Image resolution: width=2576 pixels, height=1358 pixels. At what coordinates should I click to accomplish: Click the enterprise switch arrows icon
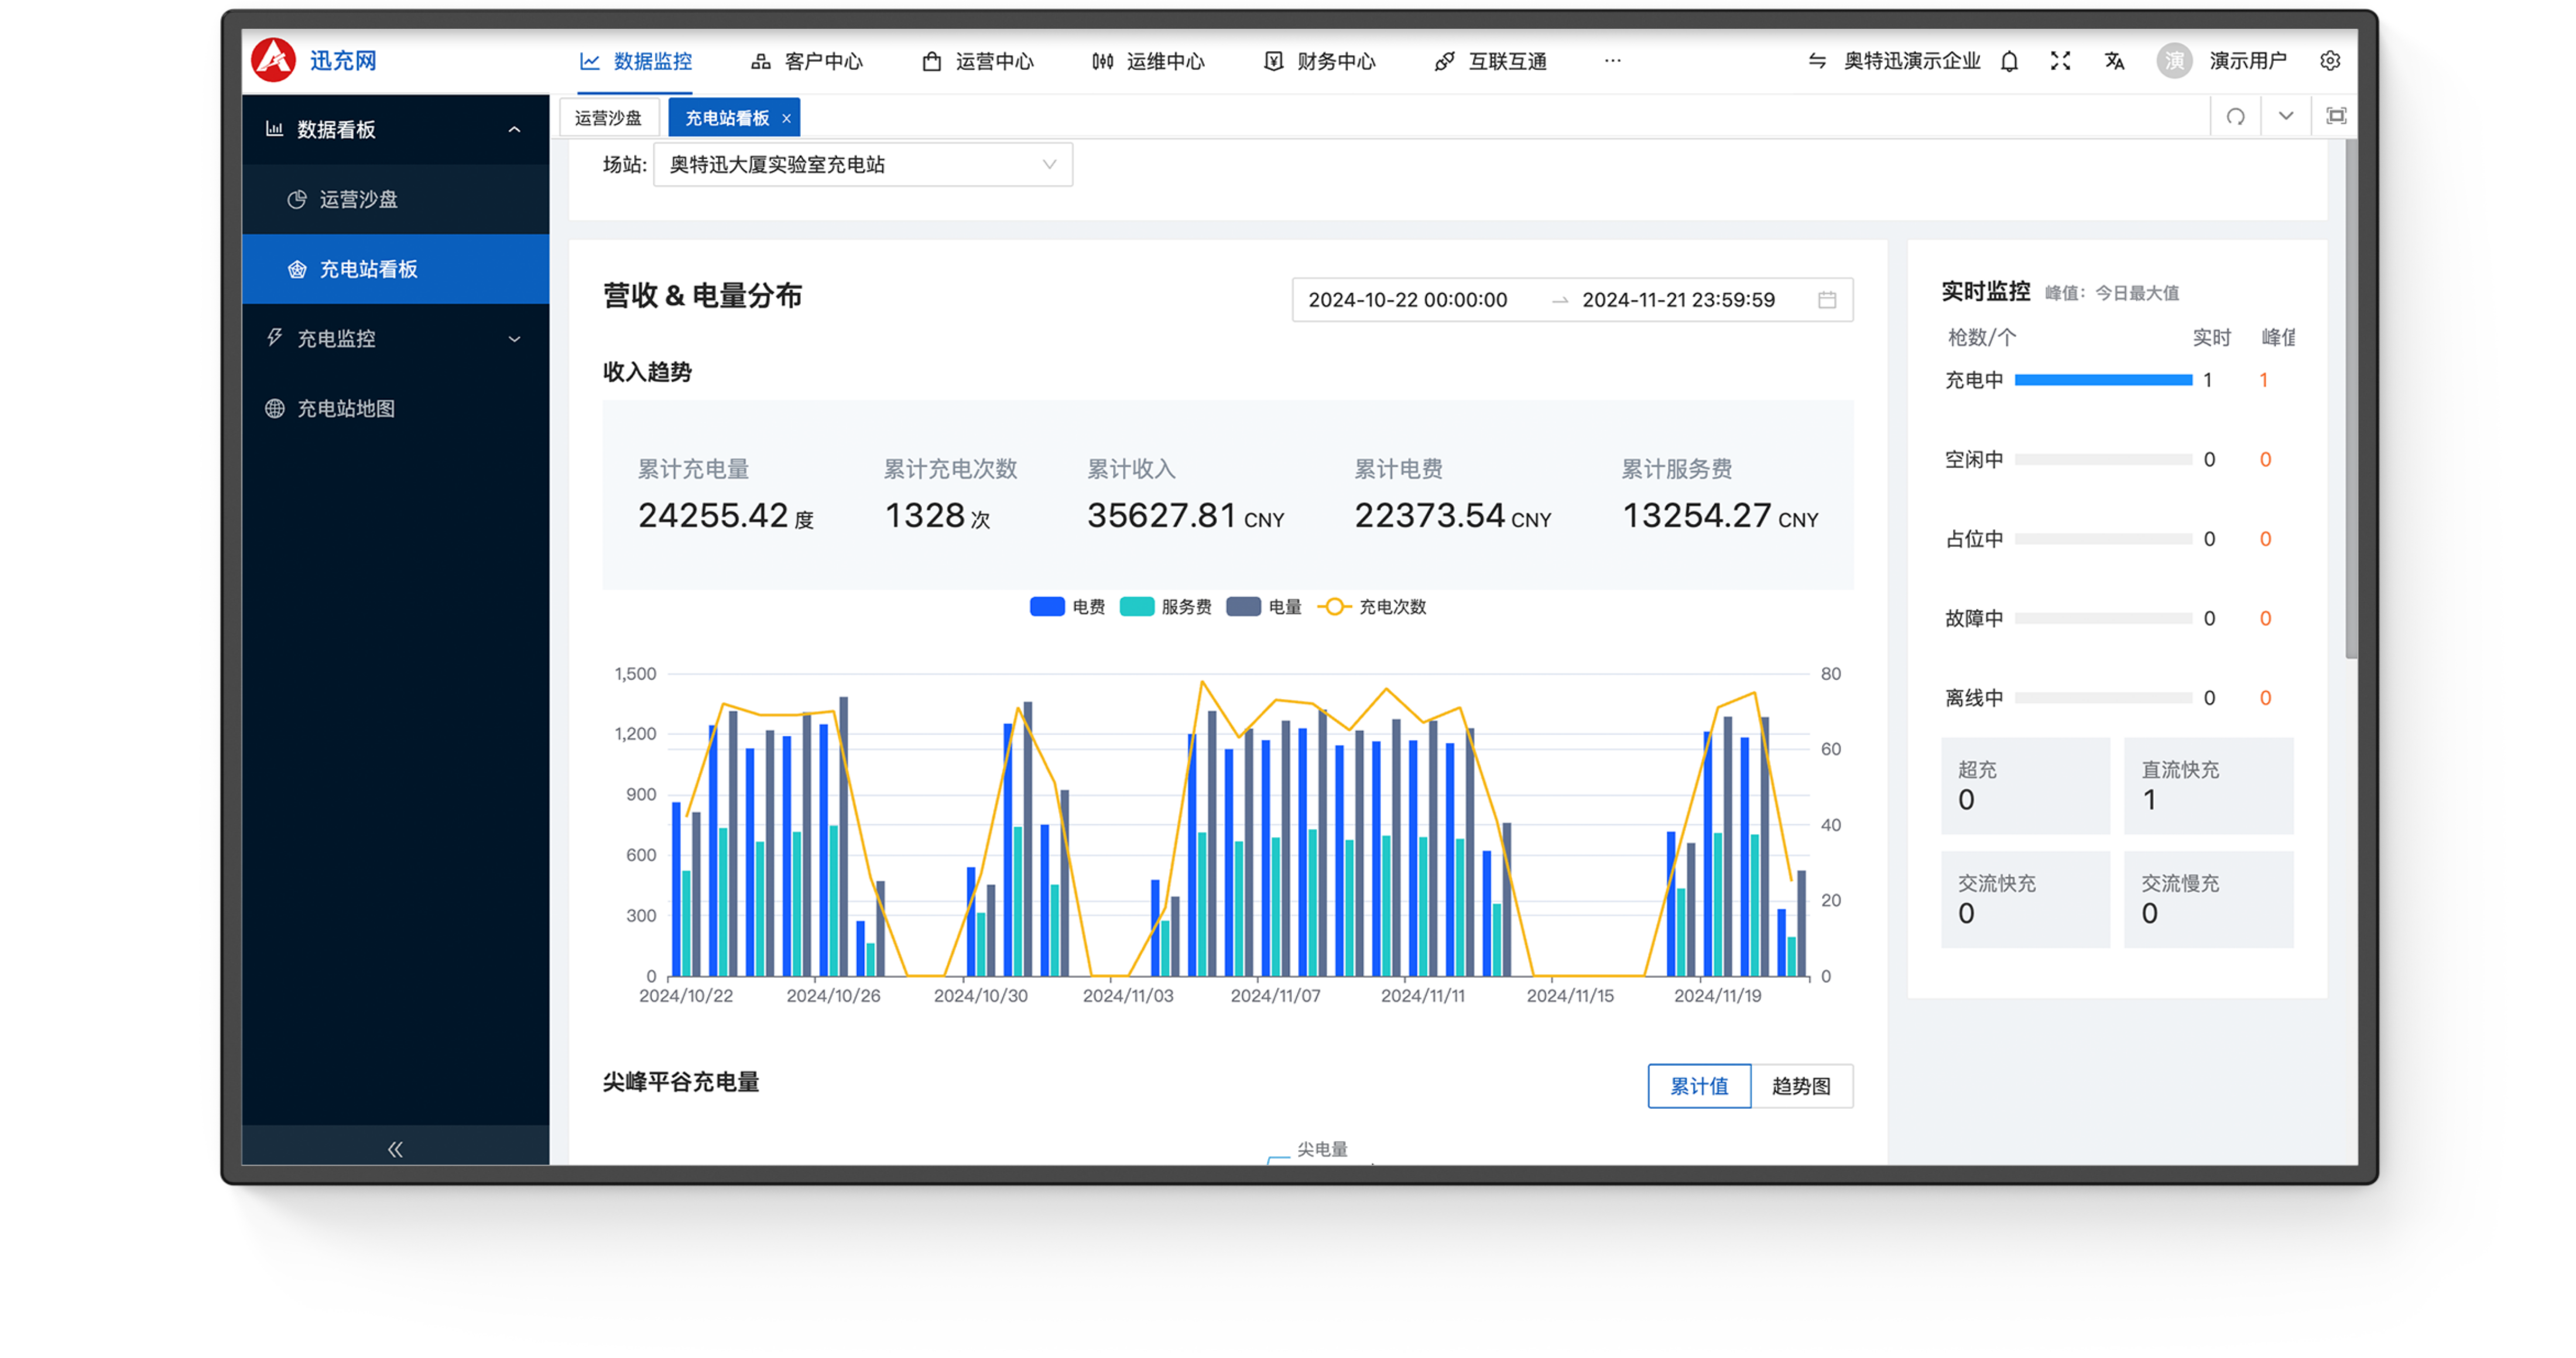click(x=1817, y=61)
